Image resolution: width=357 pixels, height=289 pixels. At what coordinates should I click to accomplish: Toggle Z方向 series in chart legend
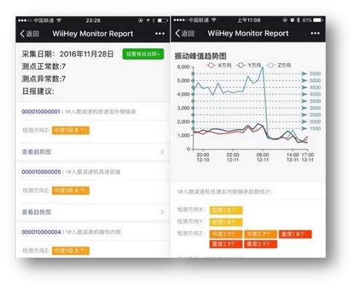click(x=279, y=65)
